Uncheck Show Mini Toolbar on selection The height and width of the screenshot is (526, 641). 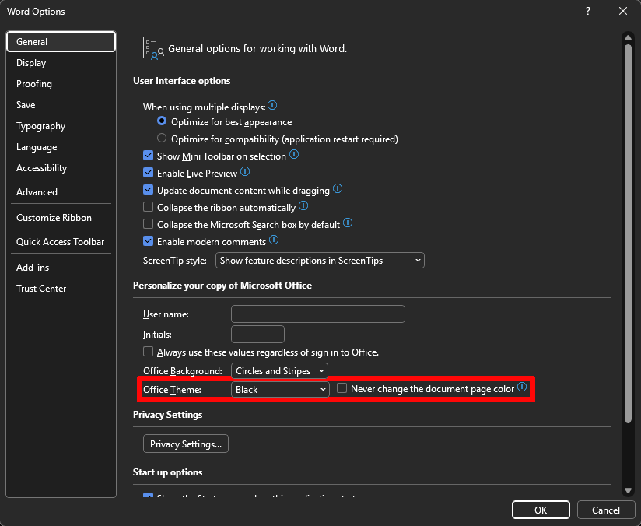(x=149, y=156)
